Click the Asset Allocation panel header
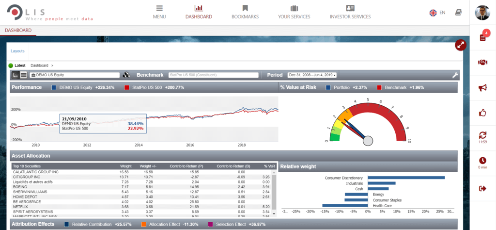The height and width of the screenshot is (230, 496). point(233,156)
